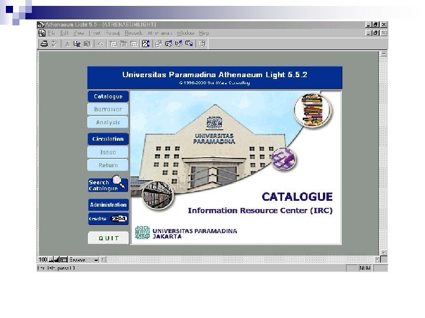Click the 100 zoom percentage box
The height and width of the screenshot is (318, 425).
tap(42, 260)
